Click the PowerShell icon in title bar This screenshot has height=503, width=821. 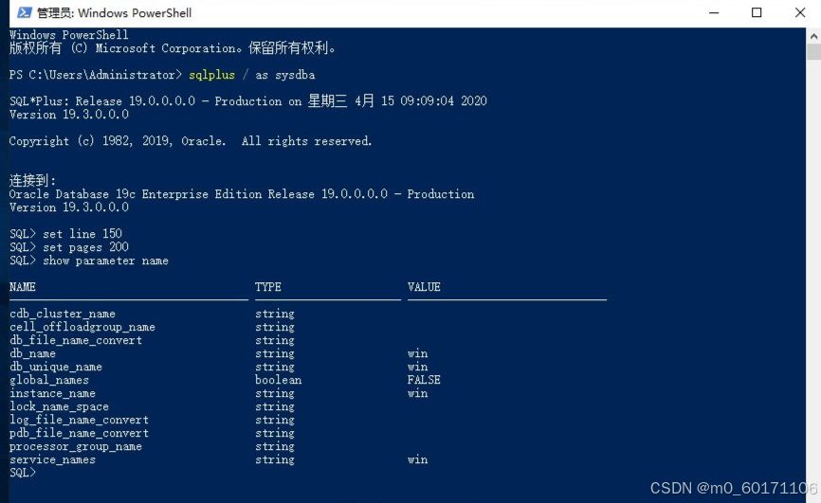[24, 12]
